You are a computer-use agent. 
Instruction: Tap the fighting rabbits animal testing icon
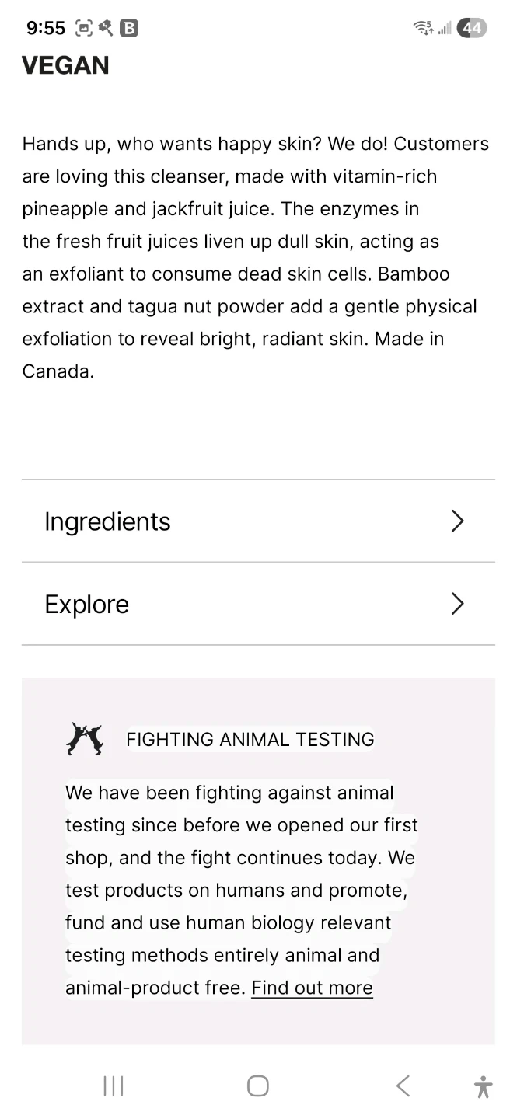84,739
